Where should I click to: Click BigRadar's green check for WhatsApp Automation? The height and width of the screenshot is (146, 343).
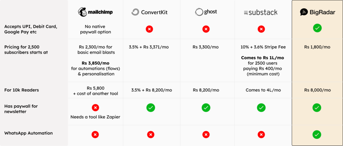click(x=317, y=135)
